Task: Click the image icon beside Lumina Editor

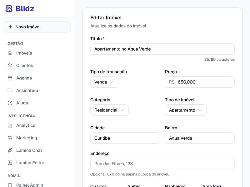Action: [10, 163]
